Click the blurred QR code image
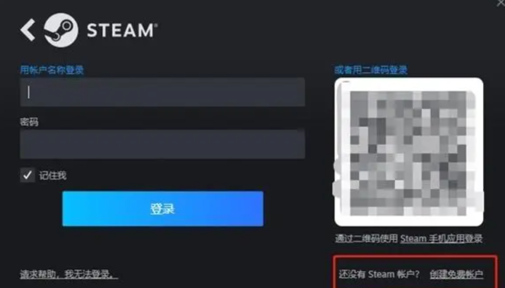The width and height of the screenshot is (505, 288). click(408, 153)
